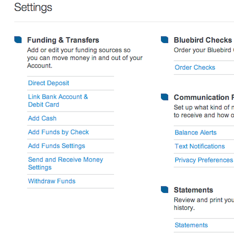Click the blue icon beside Bluebird Checks
This screenshot has width=234, height=248.
pos(165,40)
